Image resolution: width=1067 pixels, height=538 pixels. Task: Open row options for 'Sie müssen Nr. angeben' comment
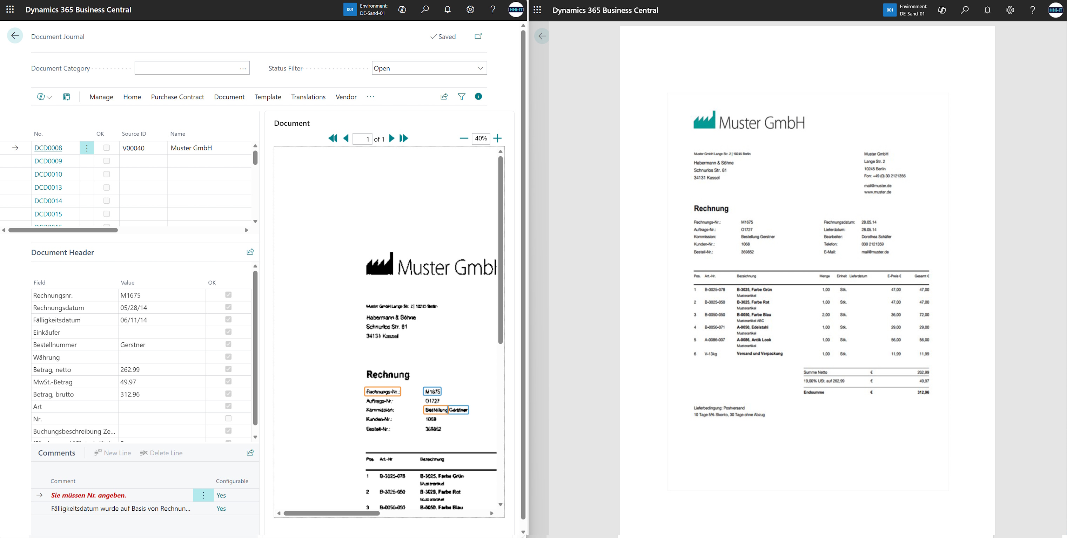tap(203, 495)
